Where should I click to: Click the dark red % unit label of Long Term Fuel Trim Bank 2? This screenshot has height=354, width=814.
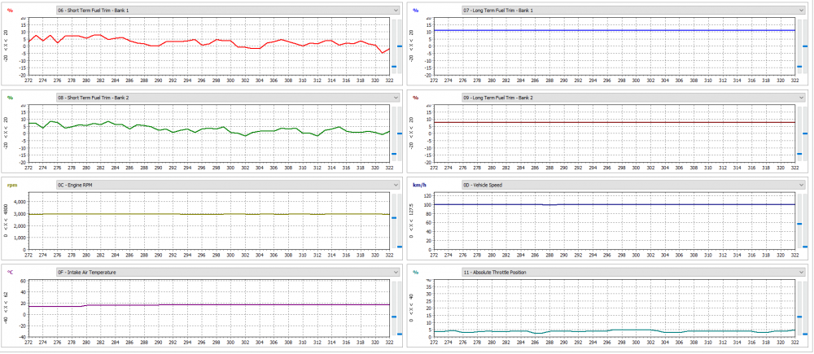pos(415,98)
